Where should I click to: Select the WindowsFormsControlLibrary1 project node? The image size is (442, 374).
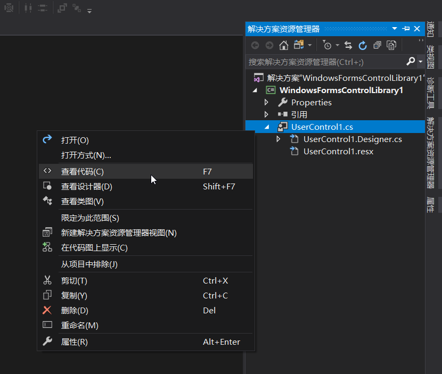point(341,90)
